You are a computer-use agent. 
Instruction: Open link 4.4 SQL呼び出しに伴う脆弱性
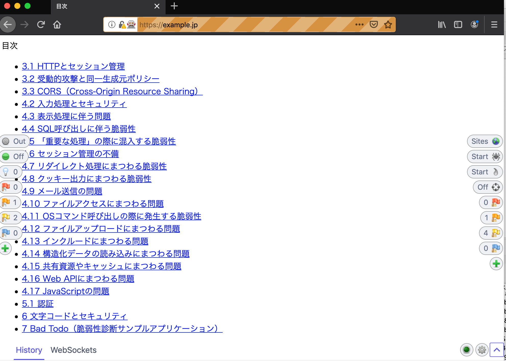[78, 128]
